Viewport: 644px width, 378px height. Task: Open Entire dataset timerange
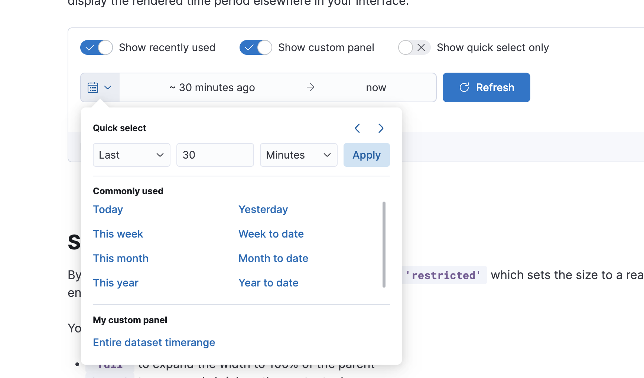click(x=154, y=342)
